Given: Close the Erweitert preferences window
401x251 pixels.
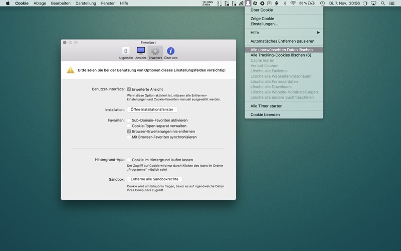Looking at the screenshot, I should click(65, 43).
